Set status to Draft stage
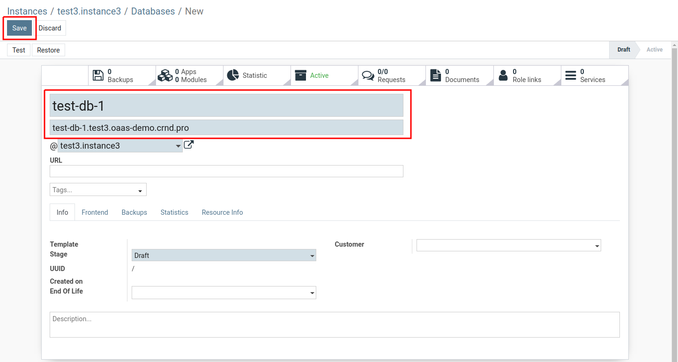This screenshot has height=362, width=678. [623, 50]
